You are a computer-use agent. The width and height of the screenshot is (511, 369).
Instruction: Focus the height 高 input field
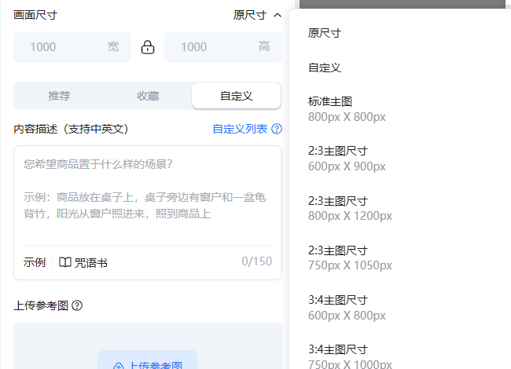(x=223, y=47)
